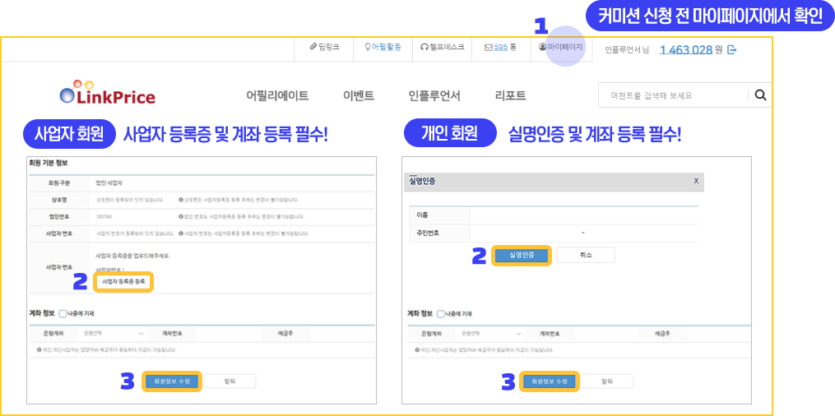Open the 595 unread messages link

coord(500,48)
